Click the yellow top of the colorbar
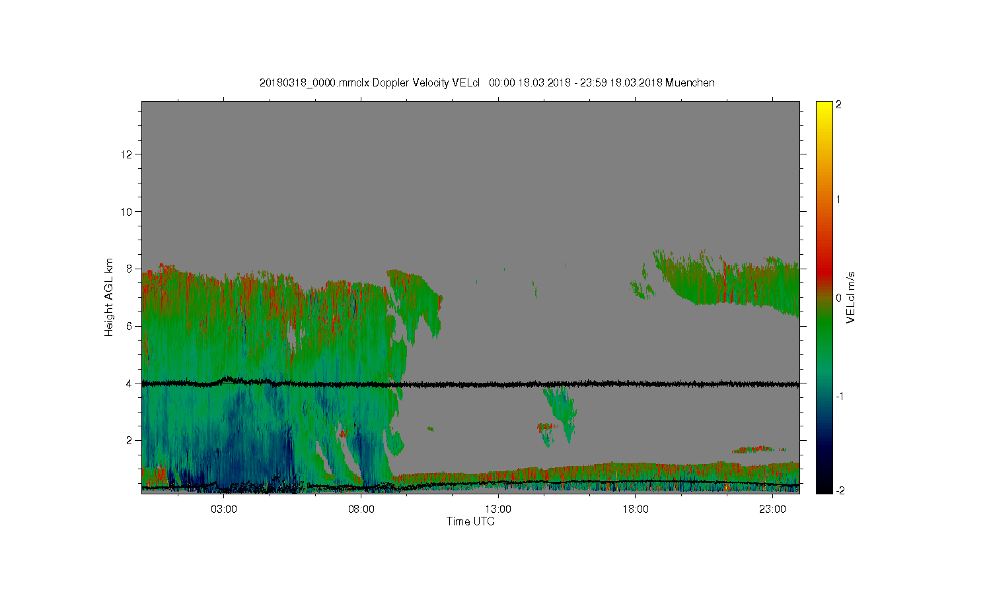991x594 pixels. (824, 109)
